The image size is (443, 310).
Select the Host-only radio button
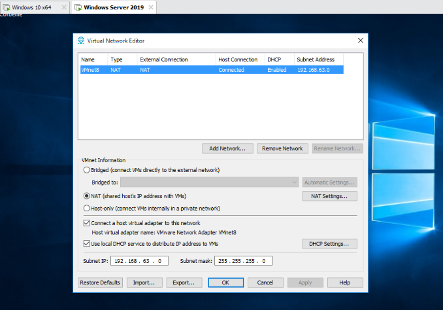click(87, 209)
